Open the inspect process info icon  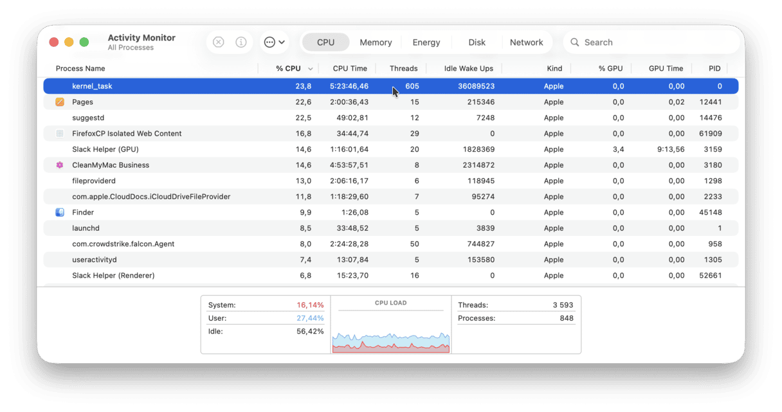coord(241,42)
